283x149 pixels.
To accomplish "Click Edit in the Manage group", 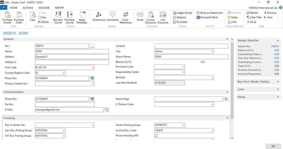I will (42, 13).
